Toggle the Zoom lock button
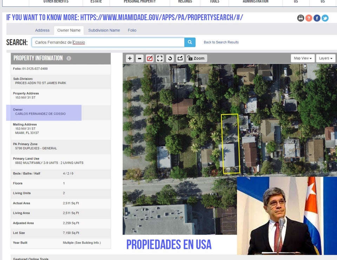337x260 pixels. pos(196,58)
